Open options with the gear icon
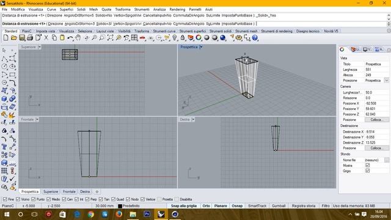The image size is (391, 220). pyautogui.click(x=239, y=38)
